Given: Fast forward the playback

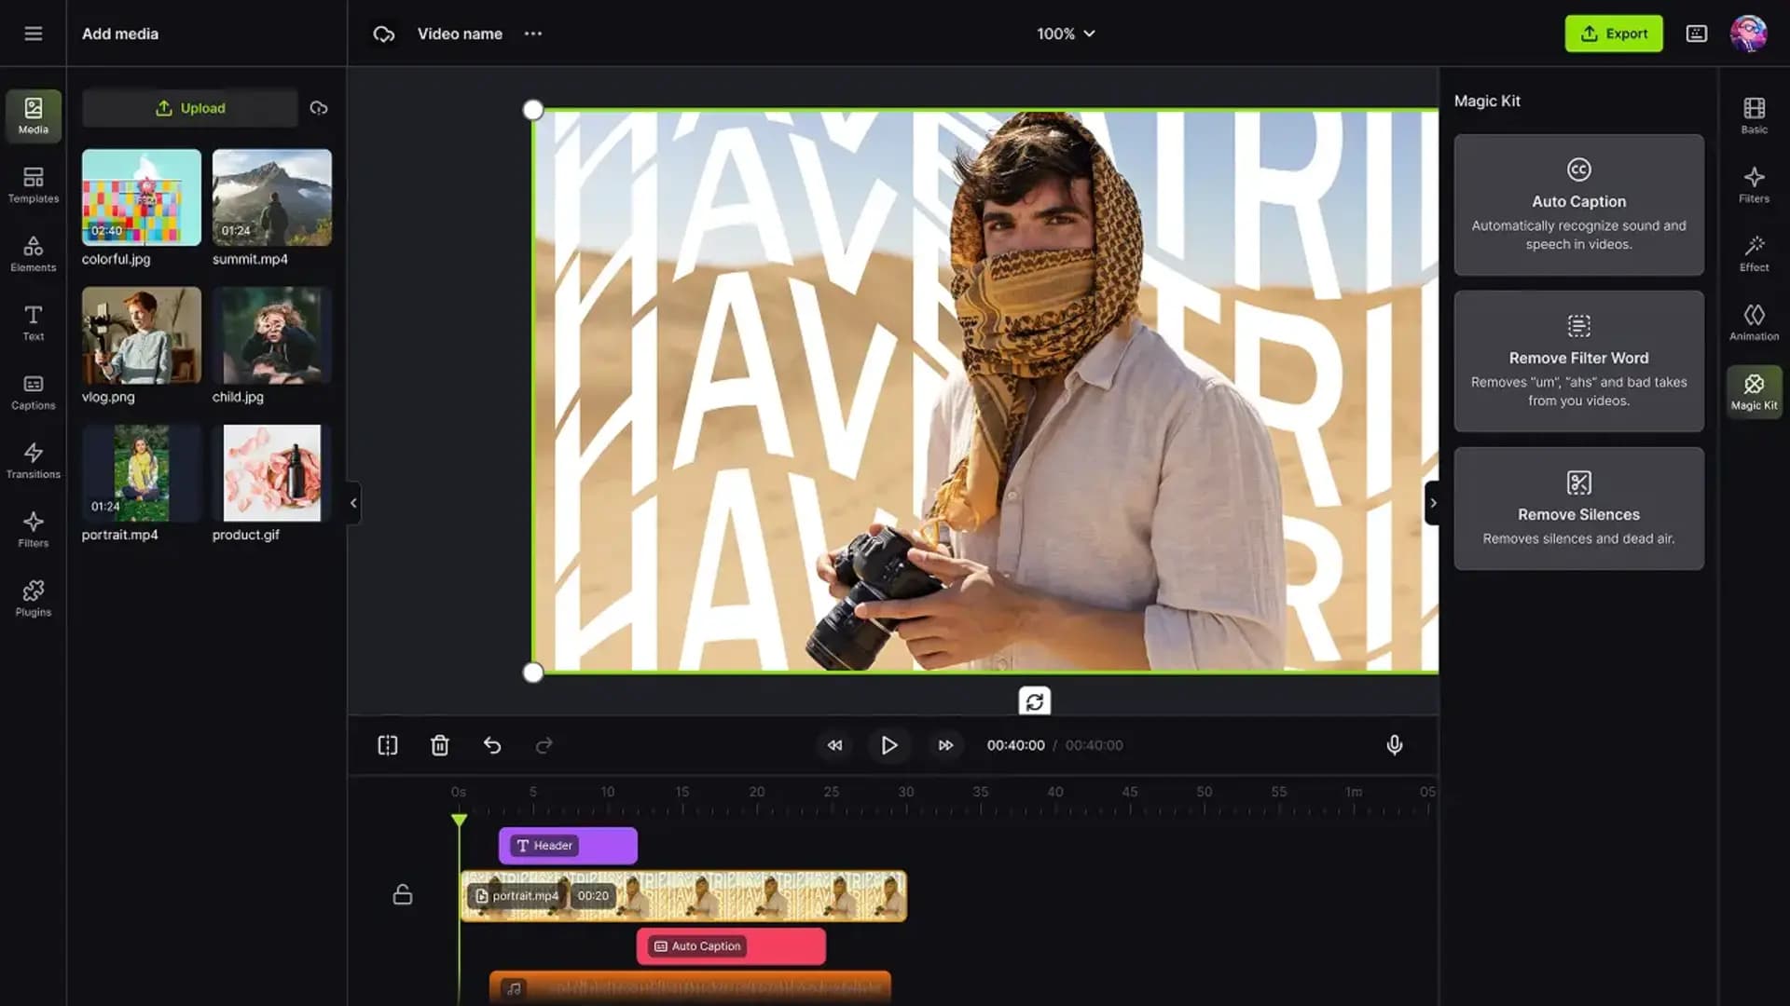Looking at the screenshot, I should click(945, 745).
